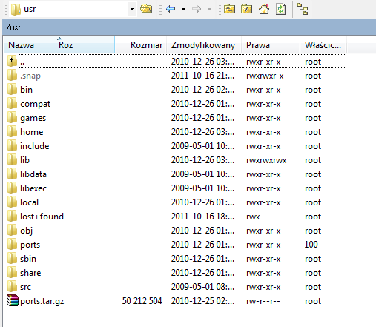Go to root directory toolbar icon

(x=246, y=10)
